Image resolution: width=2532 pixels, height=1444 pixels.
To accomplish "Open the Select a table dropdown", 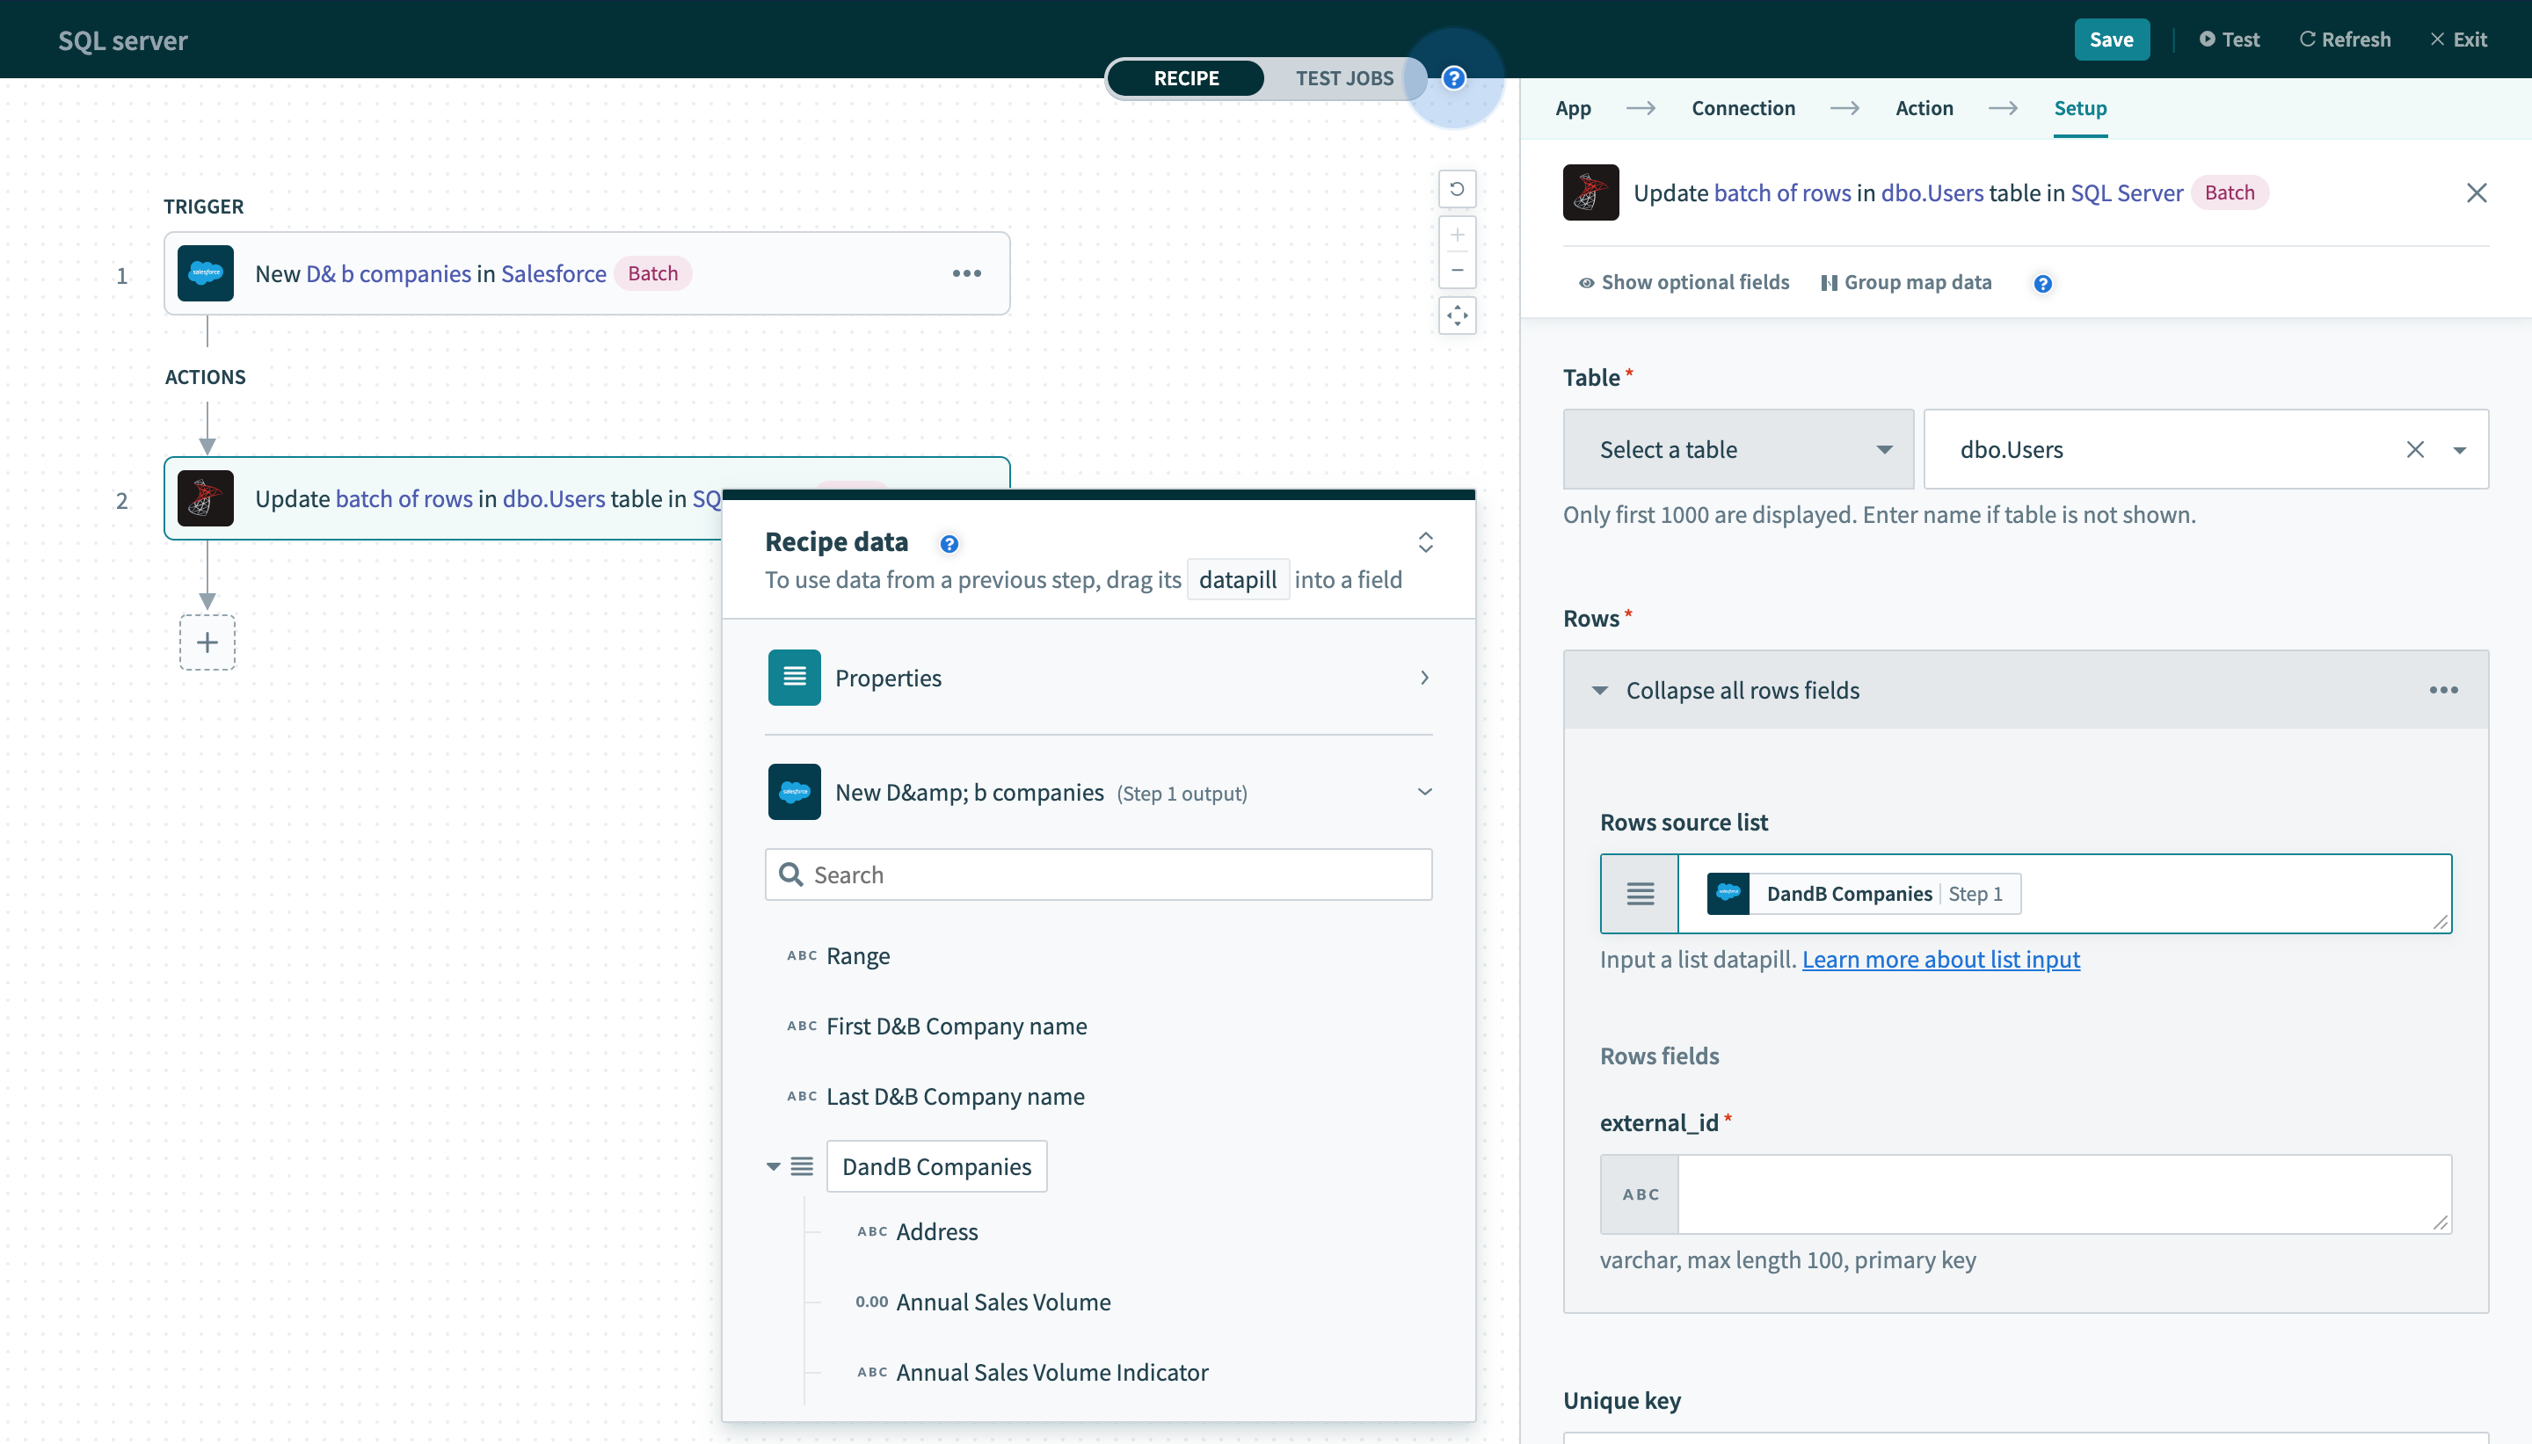I will pos(1737,448).
